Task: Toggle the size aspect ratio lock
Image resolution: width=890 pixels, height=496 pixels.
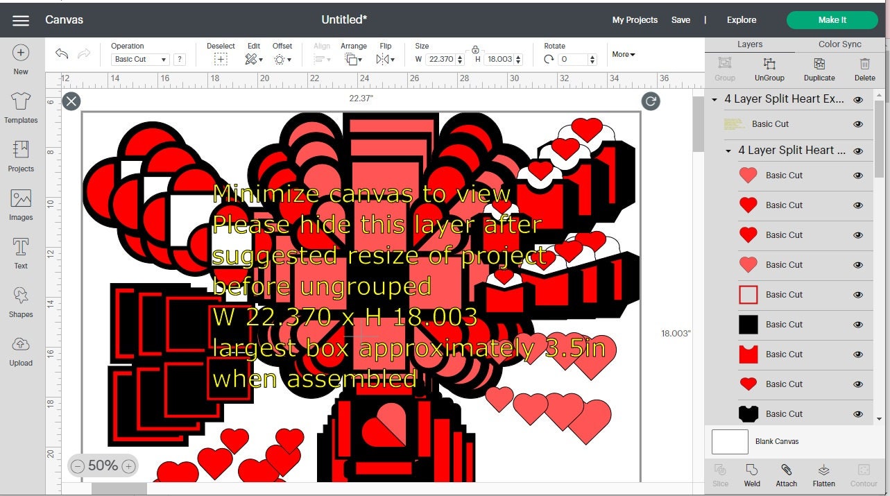Action: point(475,50)
